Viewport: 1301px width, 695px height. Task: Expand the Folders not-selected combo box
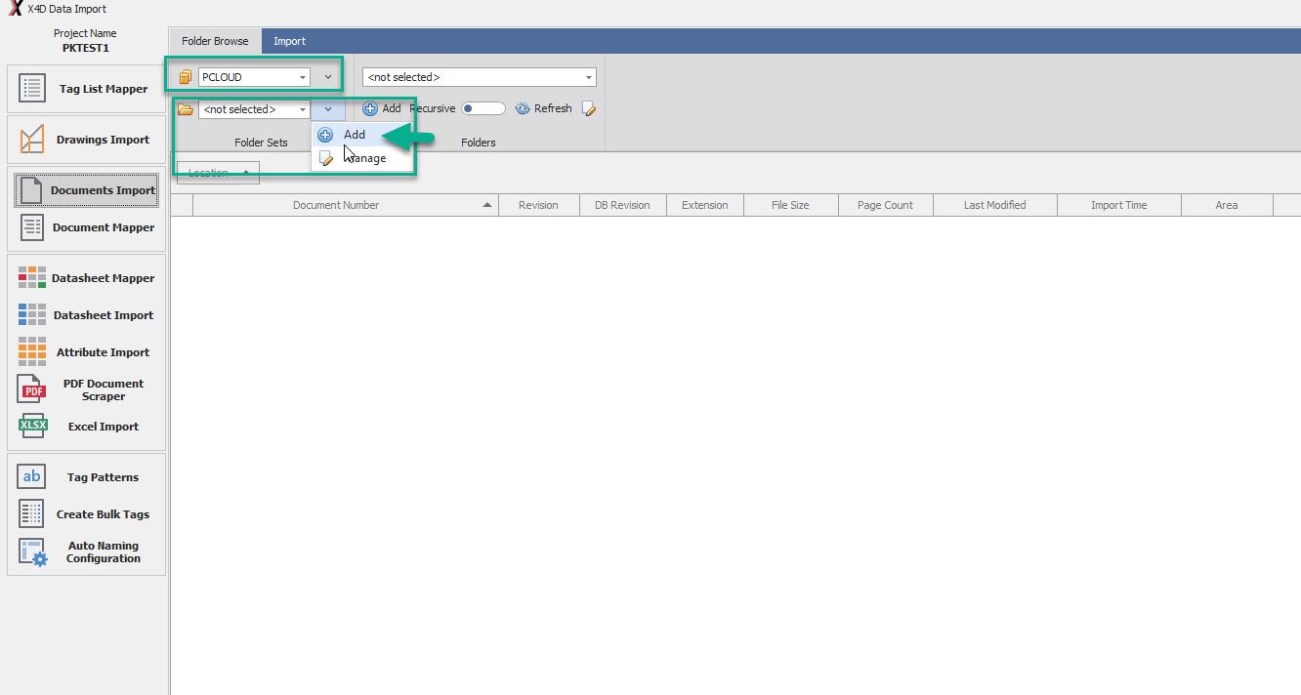[588, 77]
